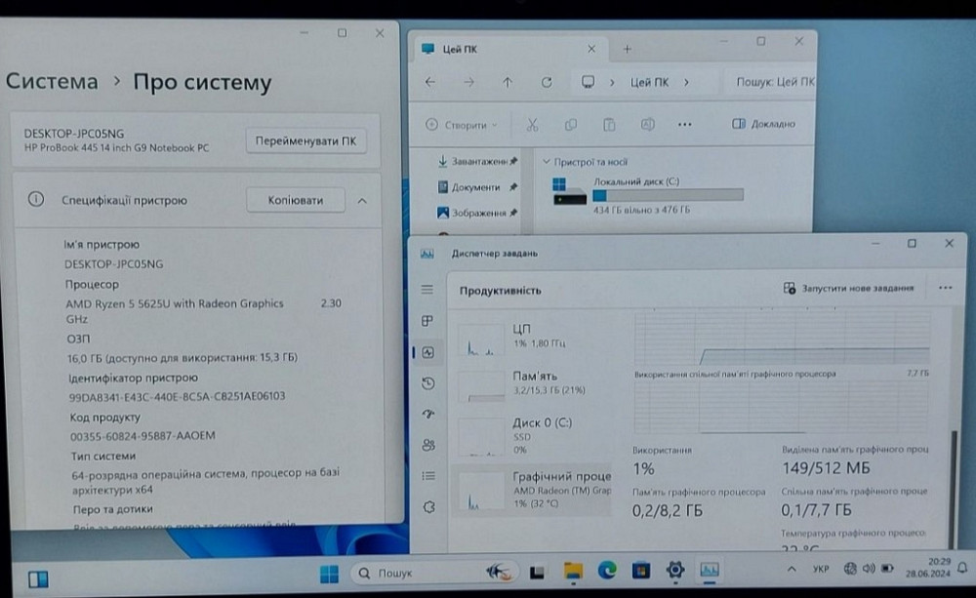Screen dimensions: 976x598
Task: Click Копіювати to copy device specifications
Action: tap(295, 200)
